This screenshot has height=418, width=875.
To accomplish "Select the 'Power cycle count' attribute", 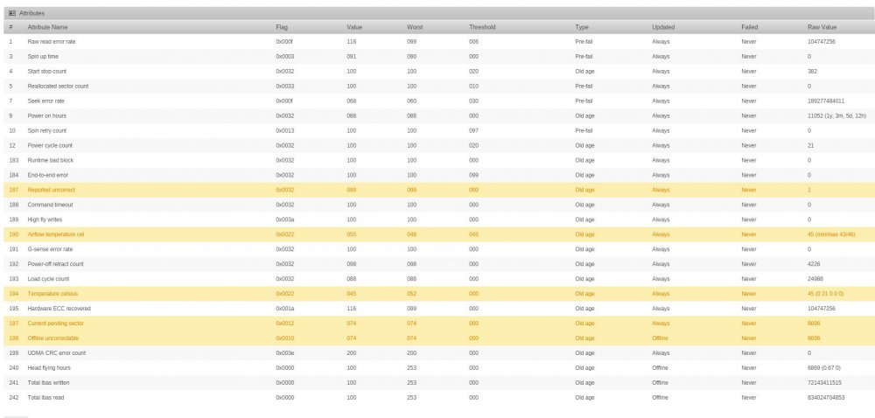I will (x=50, y=145).
